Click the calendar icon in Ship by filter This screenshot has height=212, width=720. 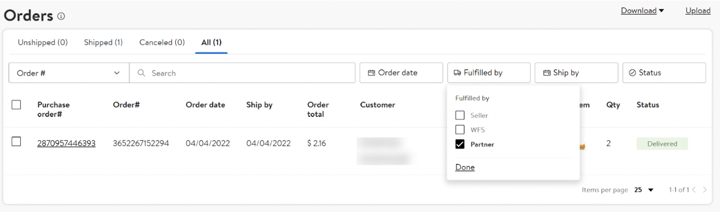point(546,73)
